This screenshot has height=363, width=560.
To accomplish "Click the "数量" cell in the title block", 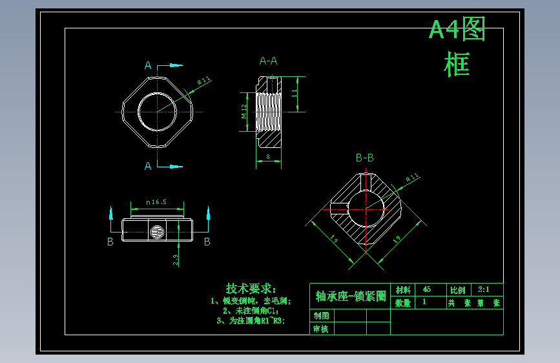I will [403, 303].
